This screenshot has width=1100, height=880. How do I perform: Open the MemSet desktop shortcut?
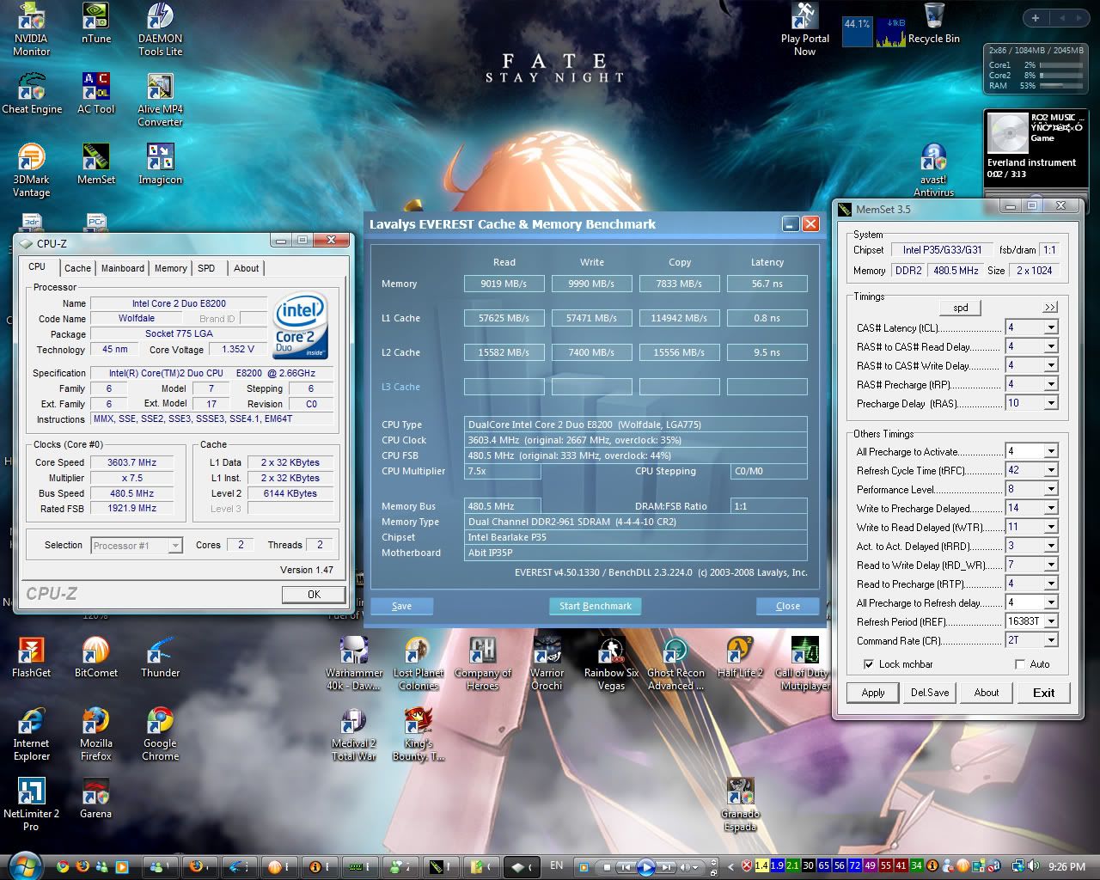[x=95, y=158]
